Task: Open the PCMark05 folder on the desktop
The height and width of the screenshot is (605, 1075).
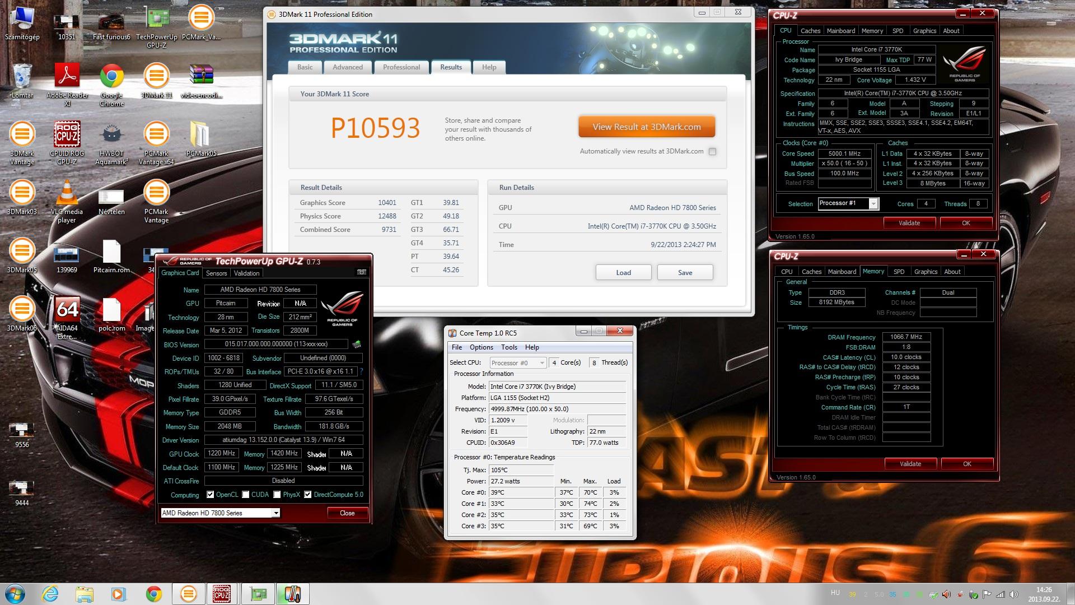Action: pos(201,139)
